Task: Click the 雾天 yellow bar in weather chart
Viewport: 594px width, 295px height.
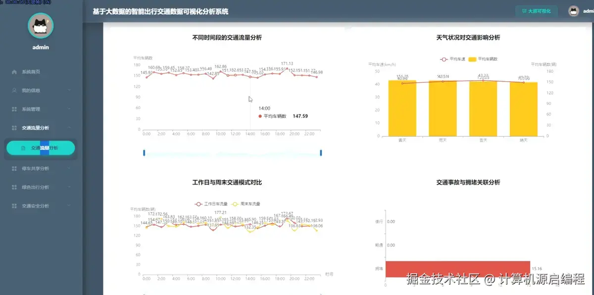Action: (x=402, y=108)
